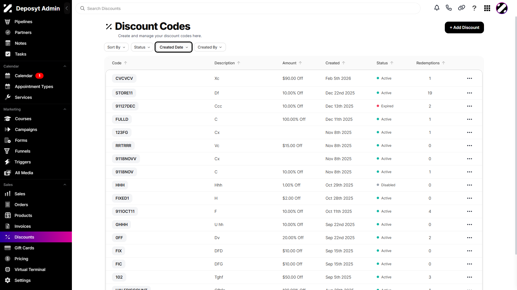Open the Created Date filter dropdown
This screenshot has width=517, height=290.
tap(174, 47)
